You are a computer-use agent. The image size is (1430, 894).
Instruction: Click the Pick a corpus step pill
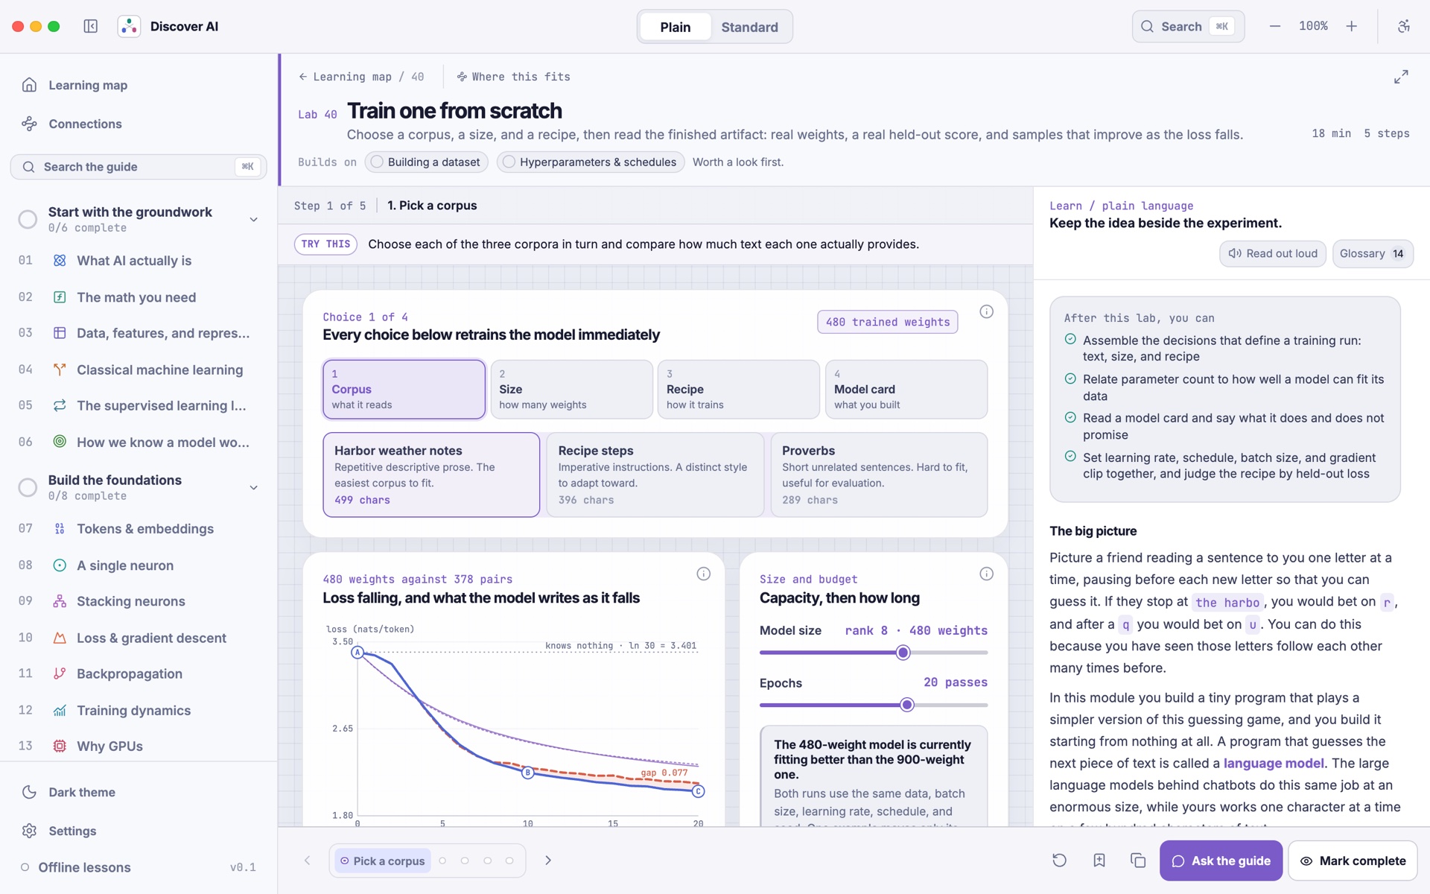383,860
